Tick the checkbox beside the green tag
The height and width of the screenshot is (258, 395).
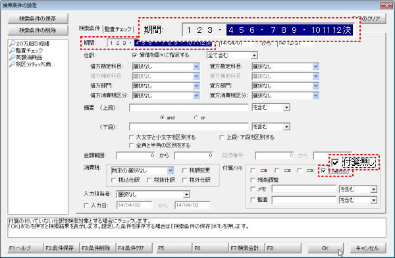click(300, 170)
